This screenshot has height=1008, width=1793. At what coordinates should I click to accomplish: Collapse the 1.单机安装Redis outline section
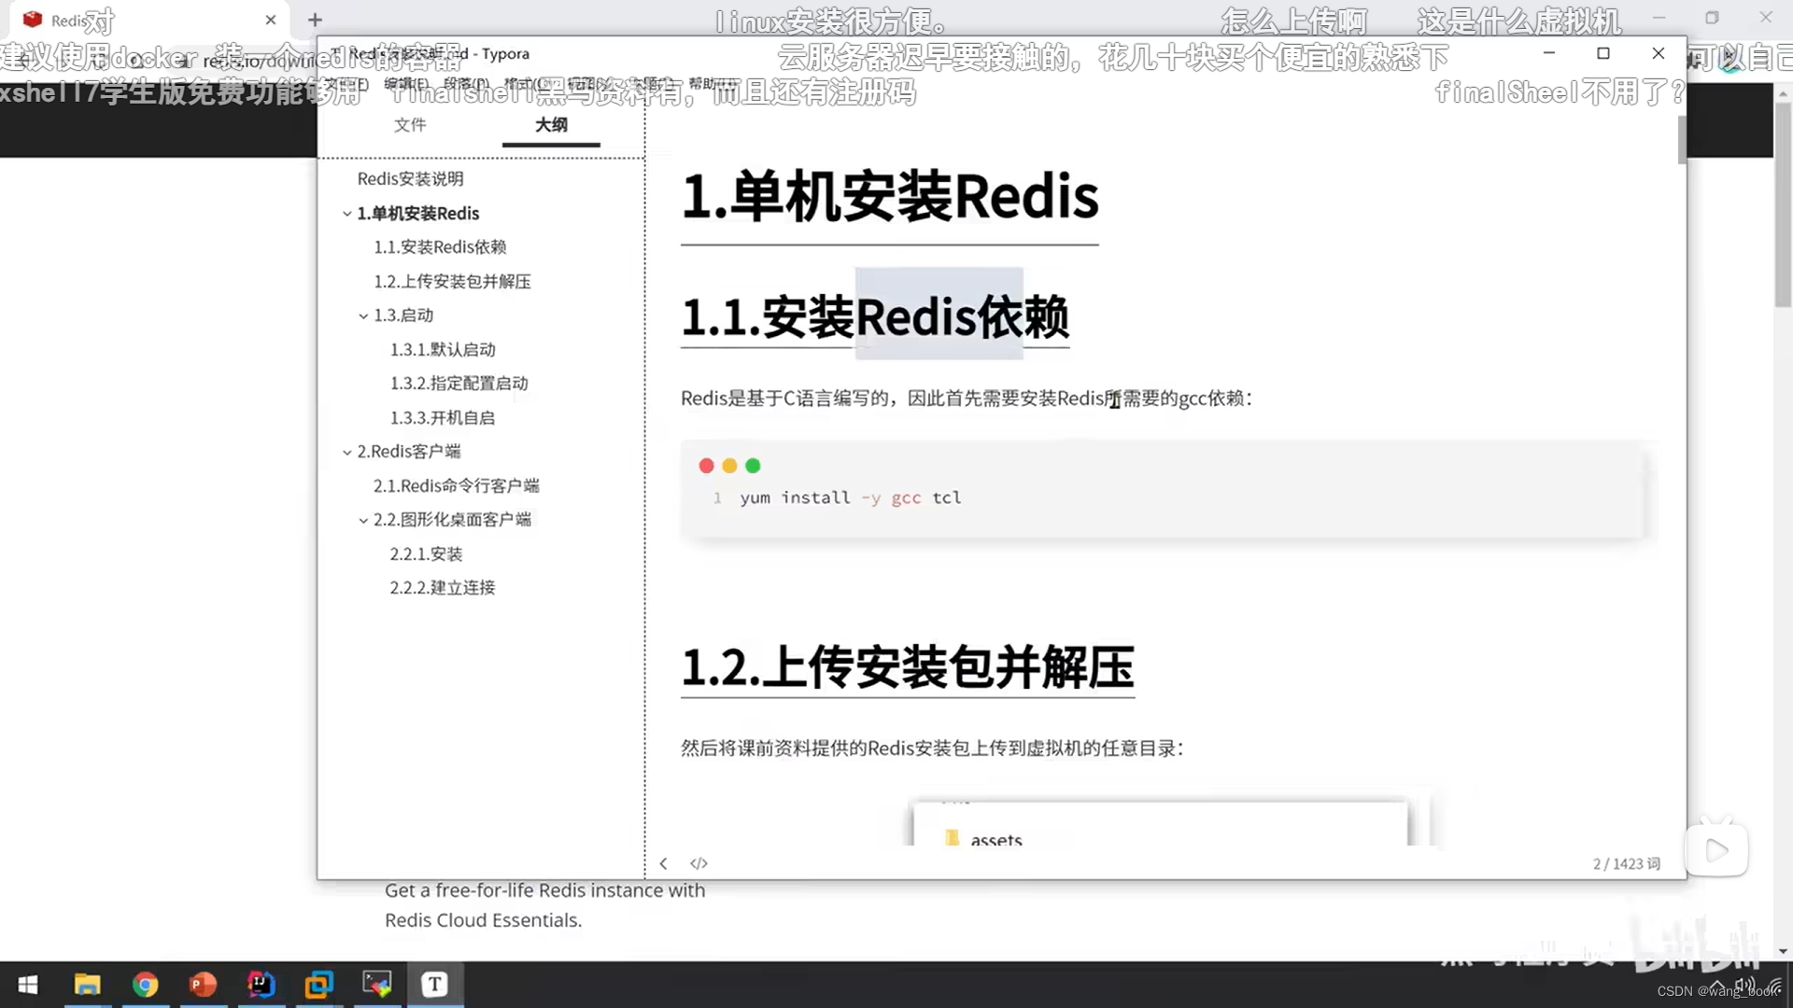346,213
